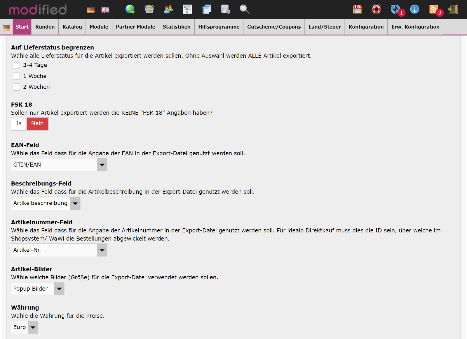Switch language with the UK flag icon

pos(105,10)
